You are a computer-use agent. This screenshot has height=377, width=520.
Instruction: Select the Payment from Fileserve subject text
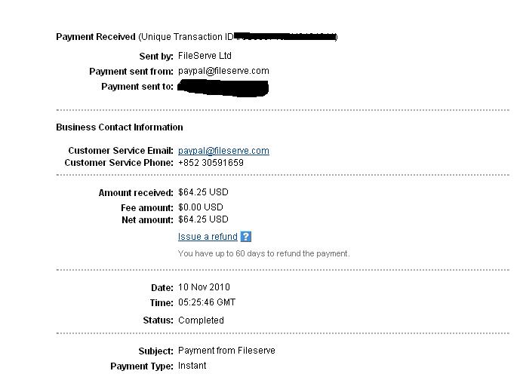[226, 351]
